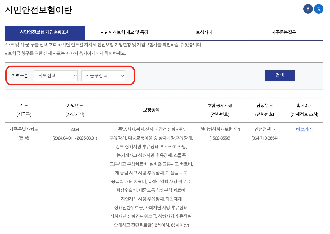Viewport: 330px width, 234px height.
Task: Click the 홈페이지 column header
Action: pyautogui.click(x=304, y=106)
